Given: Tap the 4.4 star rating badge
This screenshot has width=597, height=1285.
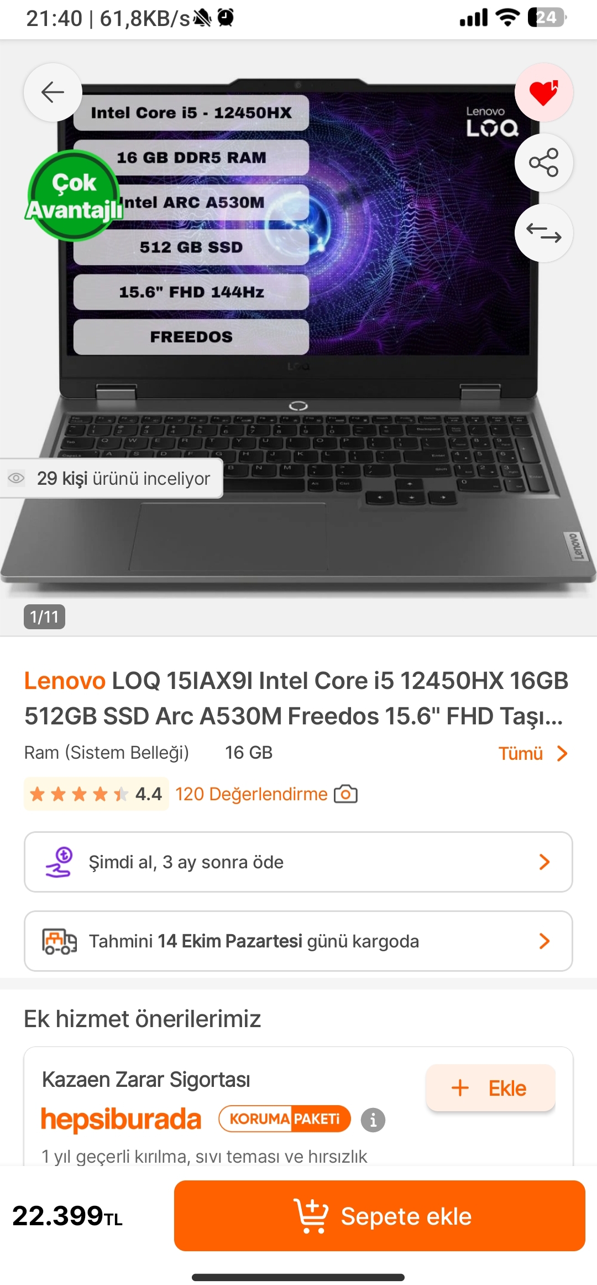Looking at the screenshot, I should pyautogui.click(x=96, y=794).
